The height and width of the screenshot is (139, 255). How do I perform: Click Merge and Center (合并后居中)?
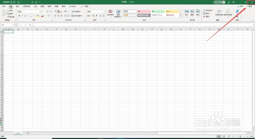pos(77,16)
